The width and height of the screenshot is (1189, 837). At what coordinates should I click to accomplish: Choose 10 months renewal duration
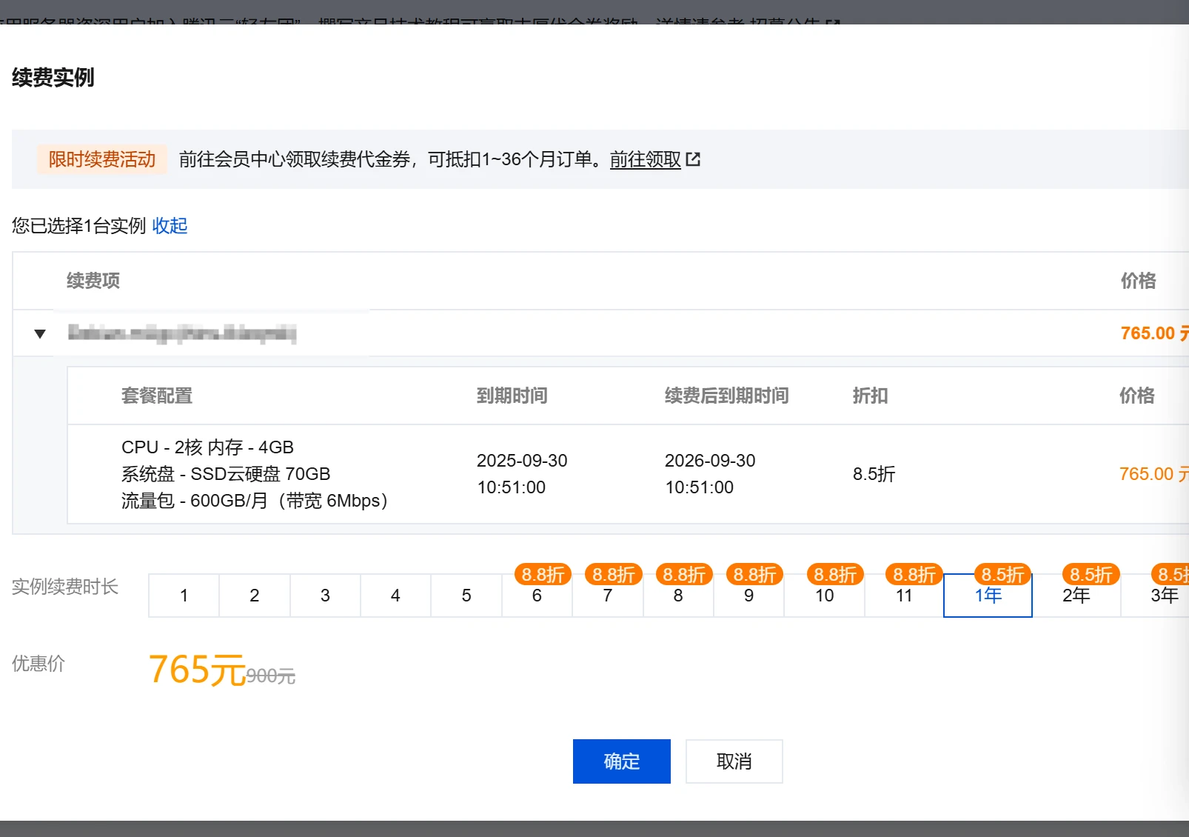[x=824, y=596]
